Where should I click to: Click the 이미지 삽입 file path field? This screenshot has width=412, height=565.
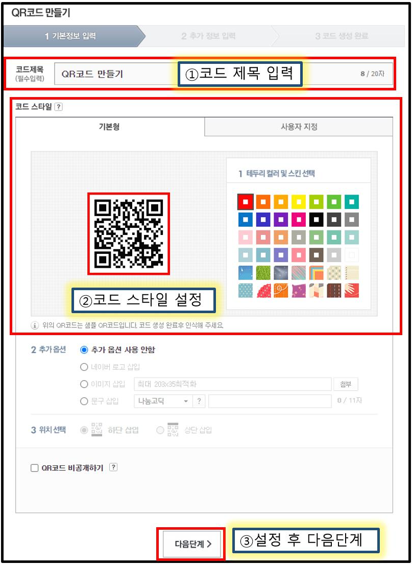point(233,384)
